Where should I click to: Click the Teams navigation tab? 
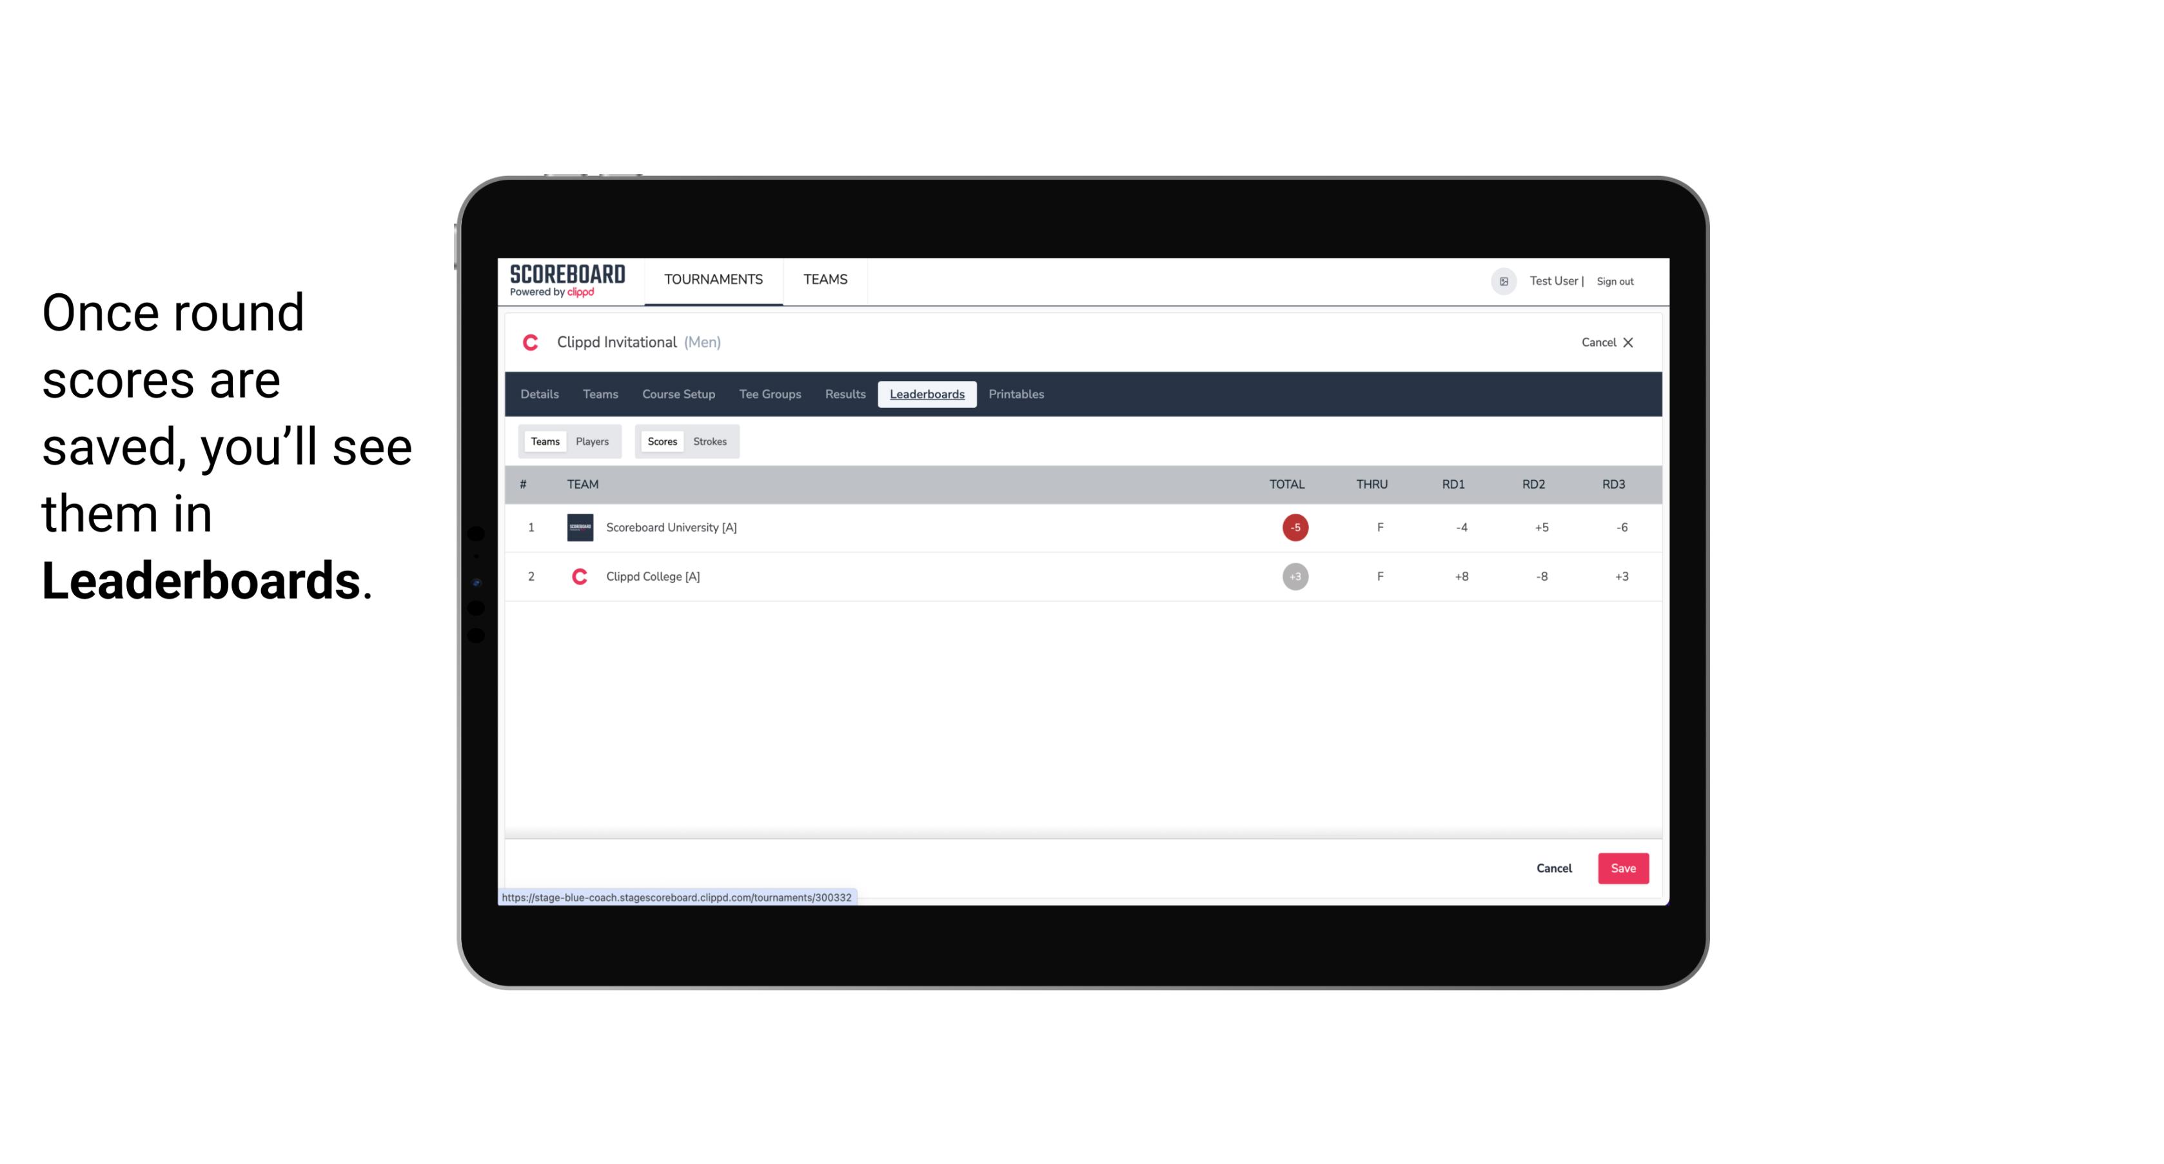[x=600, y=394]
